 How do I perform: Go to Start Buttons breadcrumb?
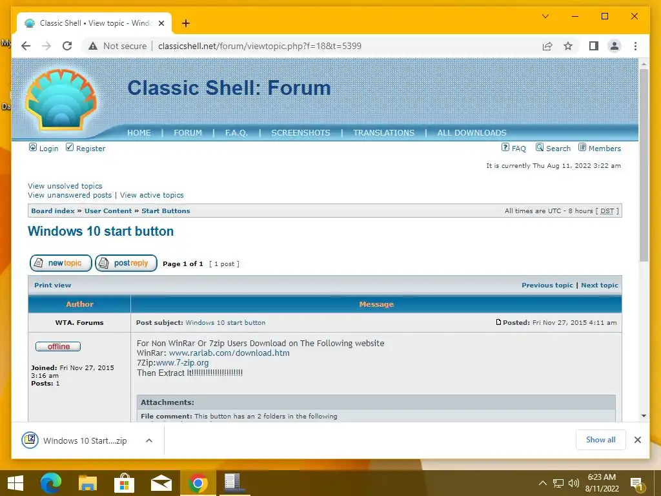coord(166,211)
